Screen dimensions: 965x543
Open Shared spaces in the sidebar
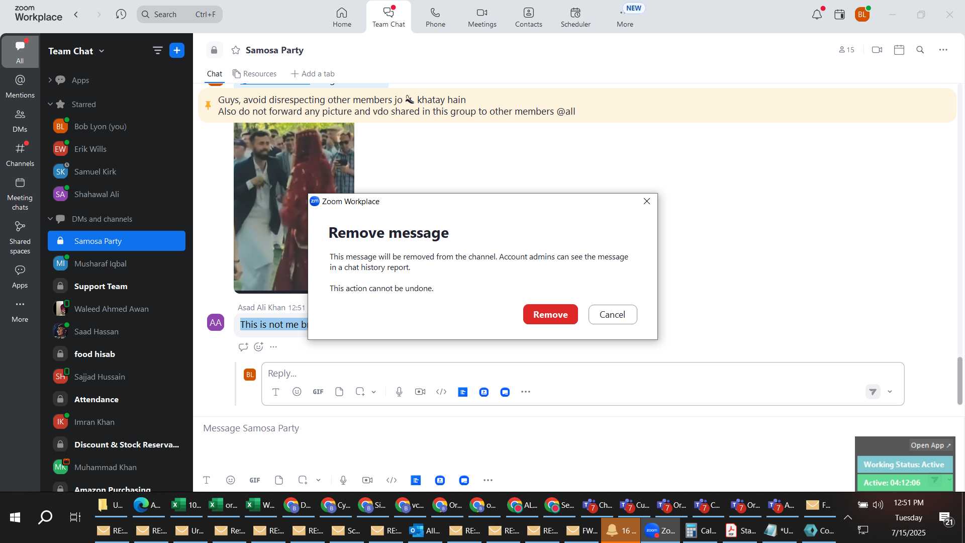tap(20, 238)
